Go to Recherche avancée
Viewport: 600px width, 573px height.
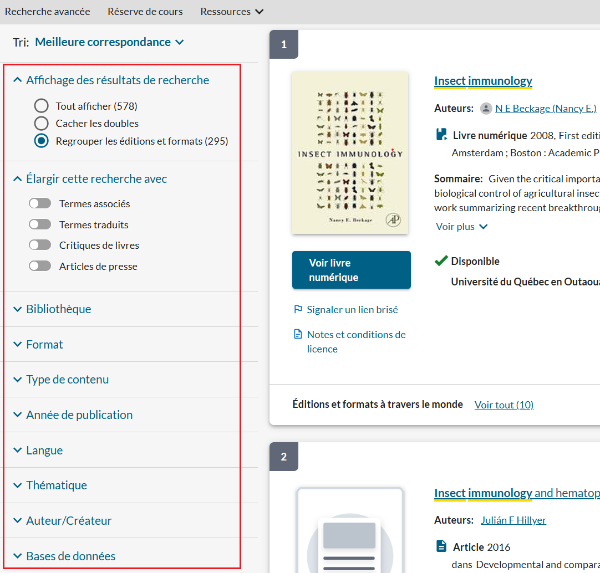point(48,12)
